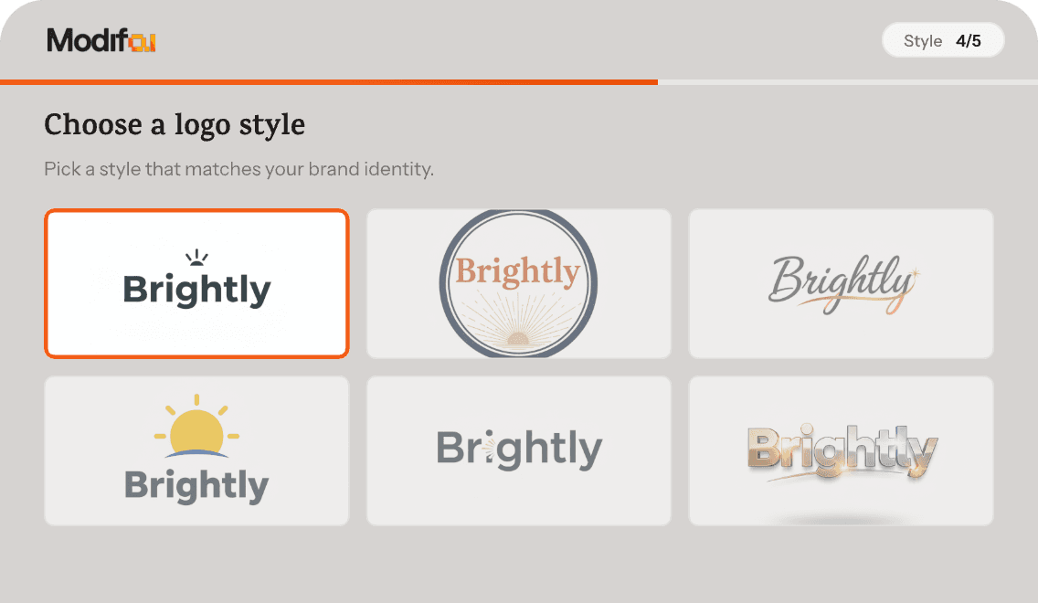Click the orange 'ai' in Modifai logo
Image resolution: width=1038 pixels, height=603 pixels.
pyautogui.click(x=143, y=41)
